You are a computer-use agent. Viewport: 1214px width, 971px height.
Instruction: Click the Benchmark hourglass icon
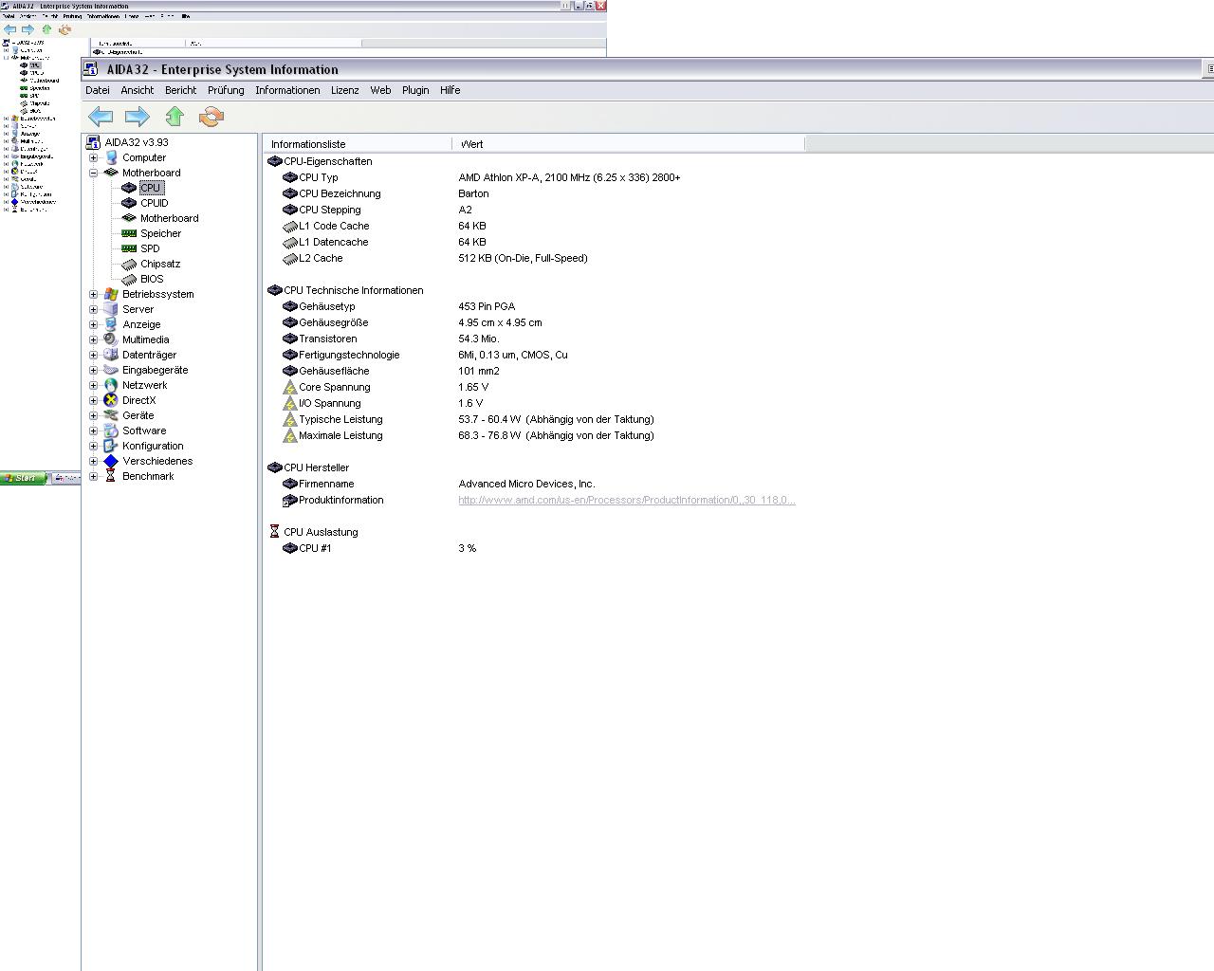[x=111, y=476]
